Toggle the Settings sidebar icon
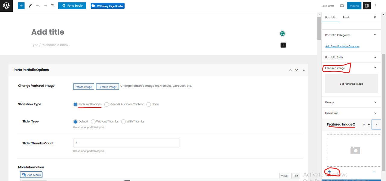This screenshot has height=181, width=386. [x=367, y=6]
